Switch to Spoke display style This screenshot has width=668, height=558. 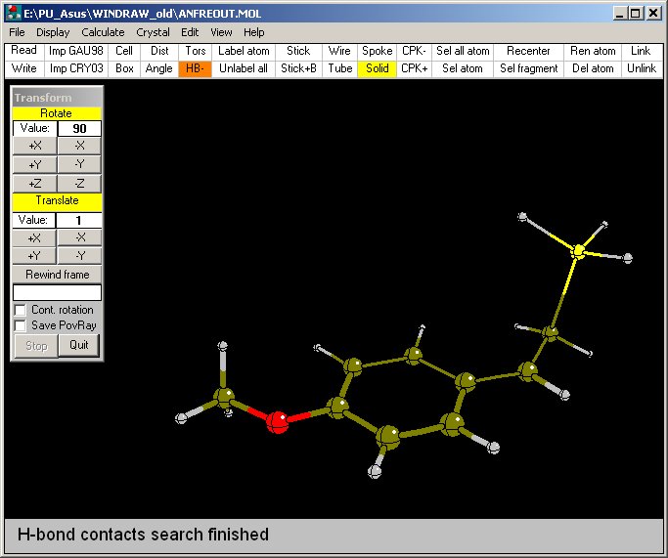pos(377,51)
